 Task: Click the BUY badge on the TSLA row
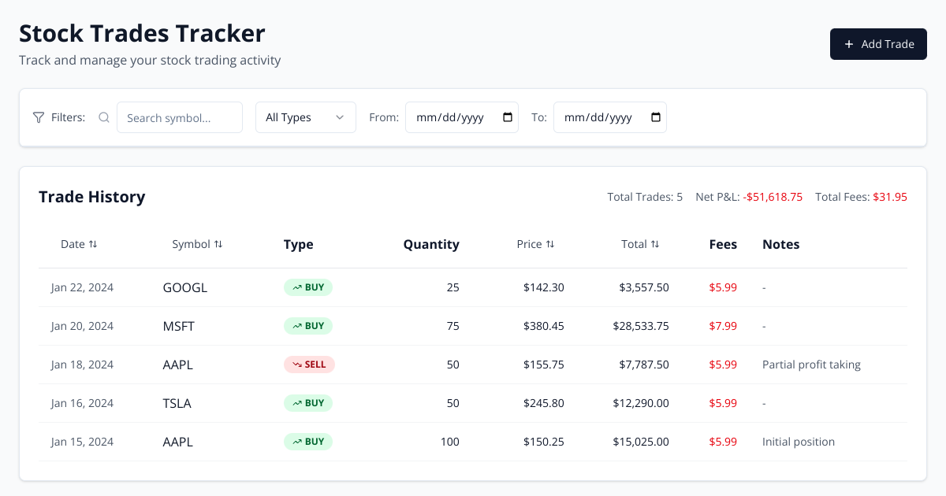coord(307,403)
